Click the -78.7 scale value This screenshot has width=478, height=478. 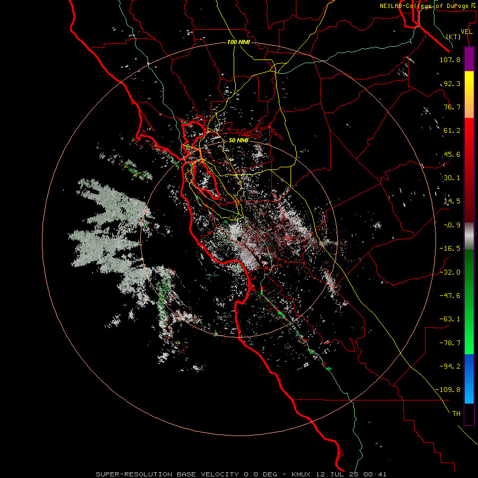[450, 343]
